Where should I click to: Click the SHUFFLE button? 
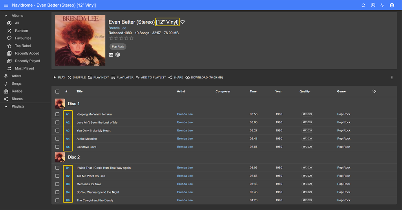click(77, 77)
